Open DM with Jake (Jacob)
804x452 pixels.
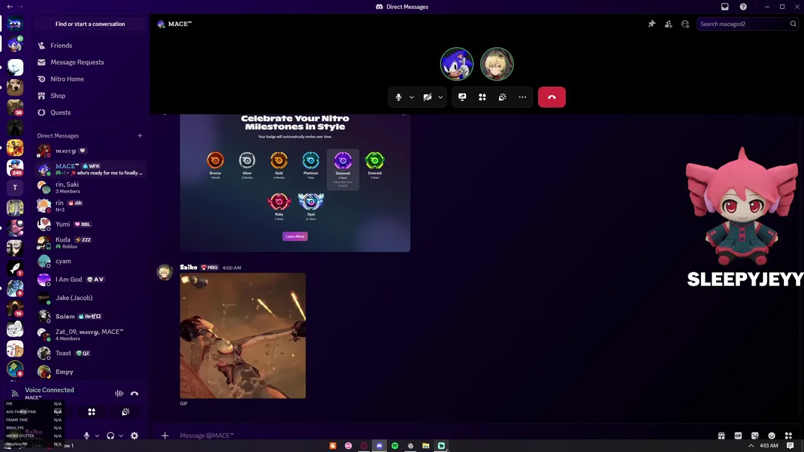coord(90,298)
